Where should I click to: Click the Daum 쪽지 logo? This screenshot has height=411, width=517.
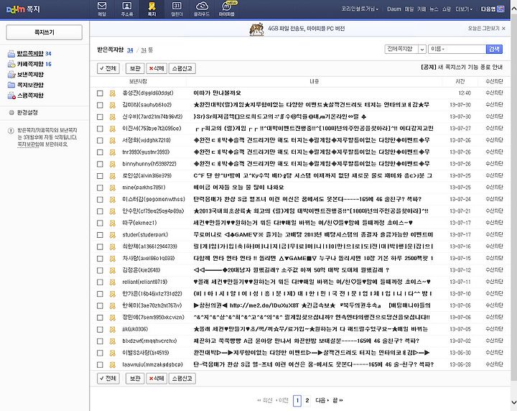pyautogui.click(x=23, y=9)
